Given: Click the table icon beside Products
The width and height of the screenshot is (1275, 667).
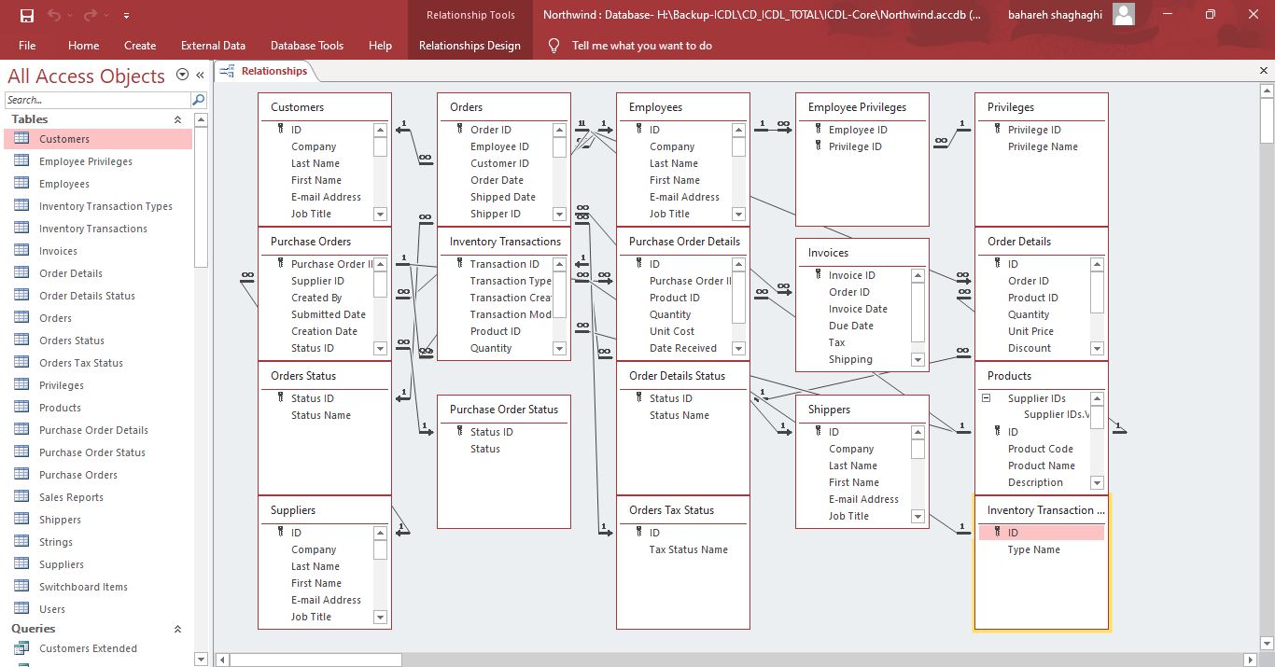Looking at the screenshot, I should tap(21, 408).
